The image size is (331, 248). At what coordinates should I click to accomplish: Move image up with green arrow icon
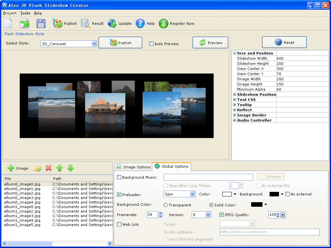coord(59,168)
